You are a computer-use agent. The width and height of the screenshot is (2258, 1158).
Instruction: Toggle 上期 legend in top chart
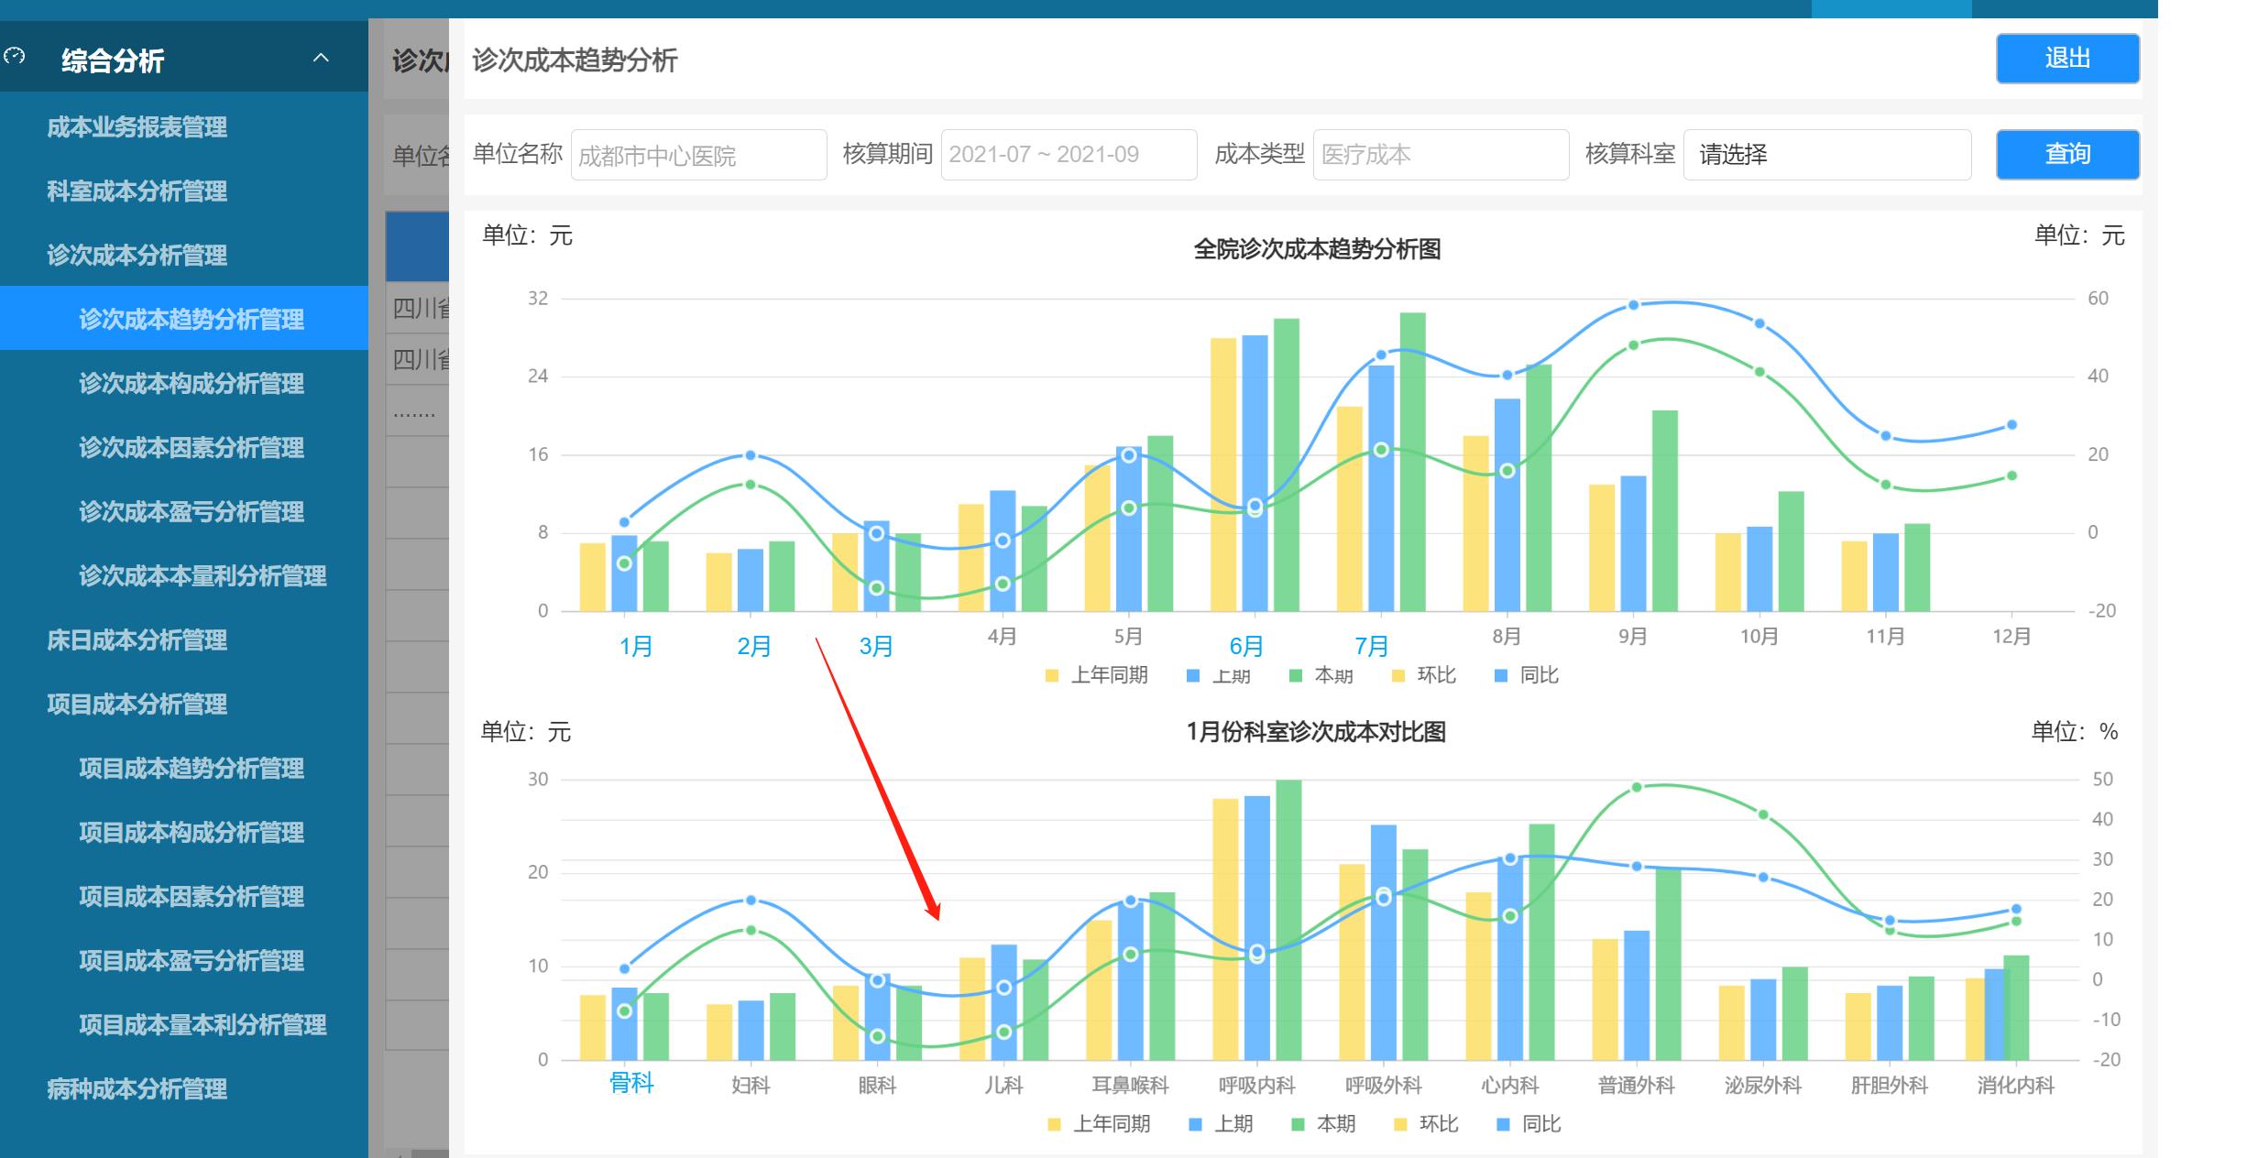[1219, 676]
